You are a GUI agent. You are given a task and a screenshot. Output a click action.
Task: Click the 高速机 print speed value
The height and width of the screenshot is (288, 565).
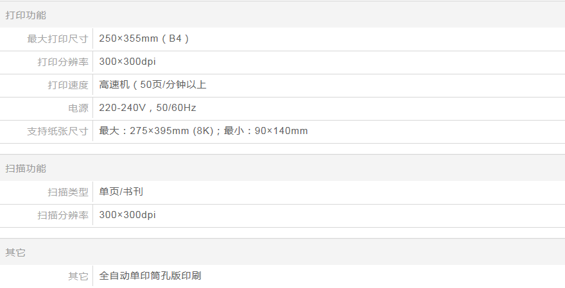(x=153, y=85)
